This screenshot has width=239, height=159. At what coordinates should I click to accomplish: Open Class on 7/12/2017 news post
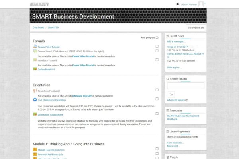click(177, 47)
